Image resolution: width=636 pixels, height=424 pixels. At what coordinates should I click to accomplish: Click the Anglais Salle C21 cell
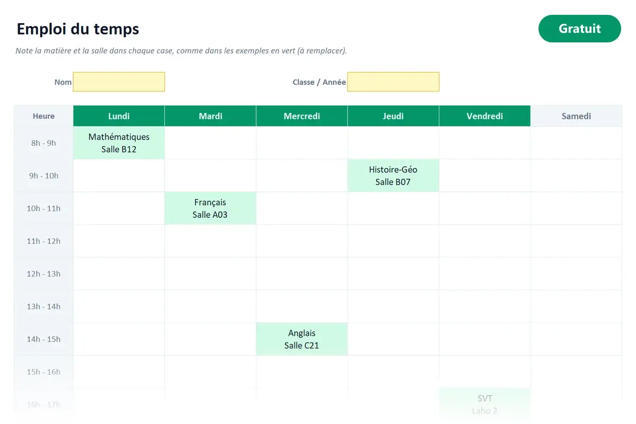point(302,339)
